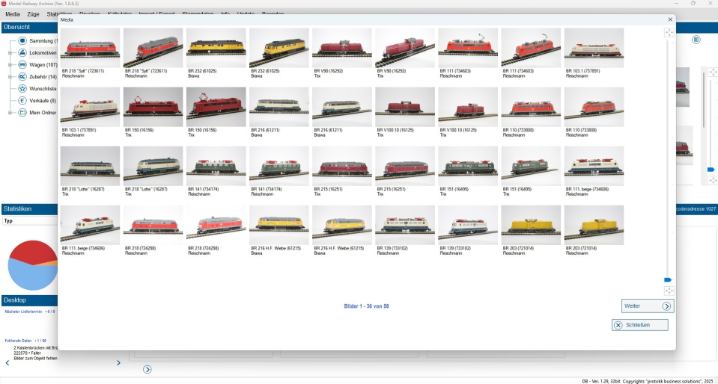Select the first BR 232 (61025) Brawa thumbnail

click(x=216, y=48)
